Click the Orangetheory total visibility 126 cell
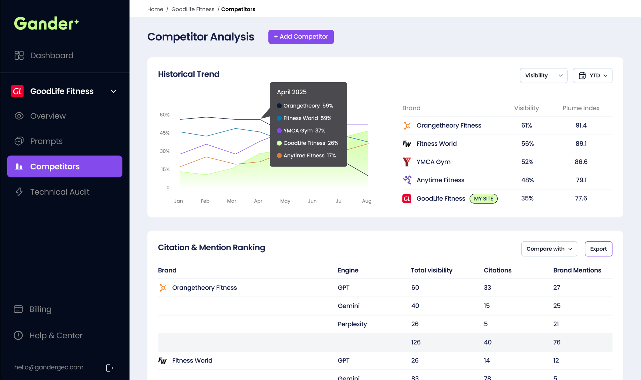641x380 pixels. pos(416,342)
